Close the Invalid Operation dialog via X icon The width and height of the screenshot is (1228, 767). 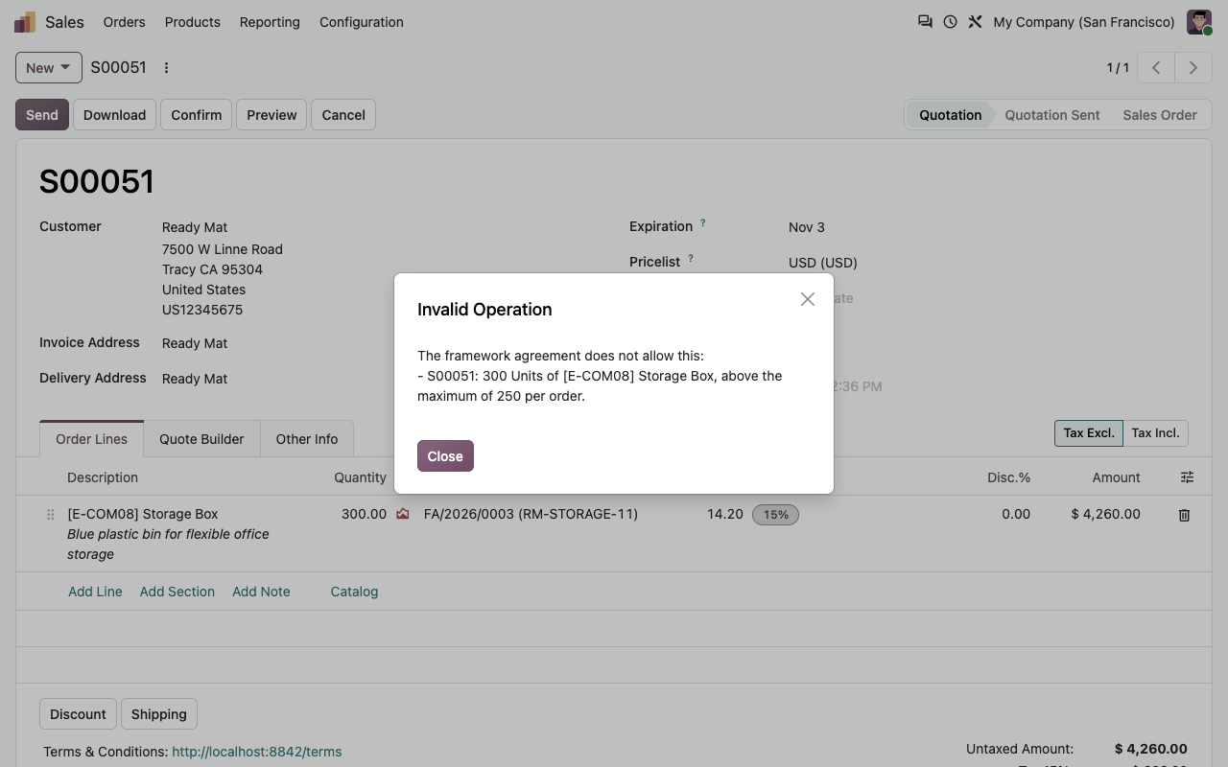tap(808, 299)
